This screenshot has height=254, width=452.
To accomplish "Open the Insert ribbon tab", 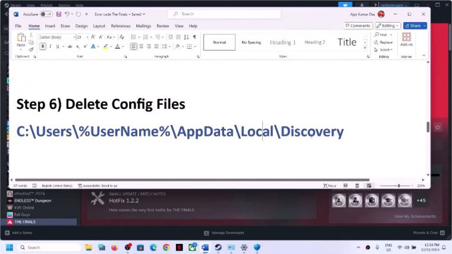I will (50, 26).
